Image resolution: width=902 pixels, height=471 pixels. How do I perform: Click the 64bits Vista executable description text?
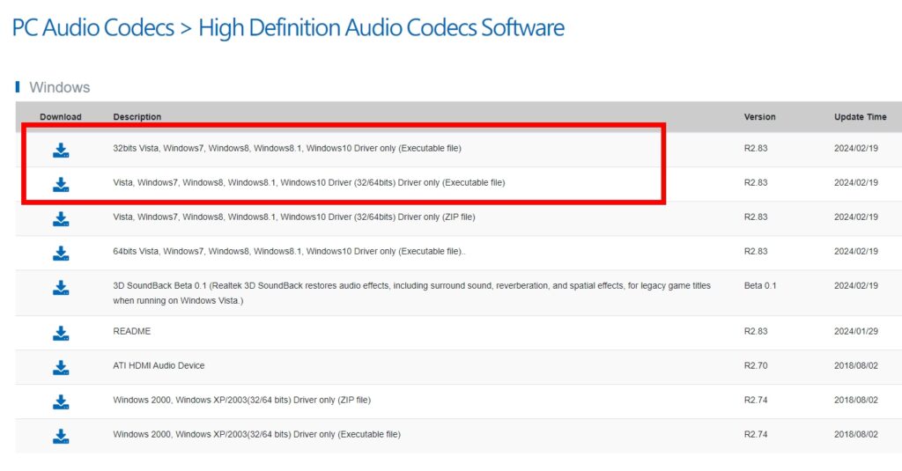(x=289, y=251)
